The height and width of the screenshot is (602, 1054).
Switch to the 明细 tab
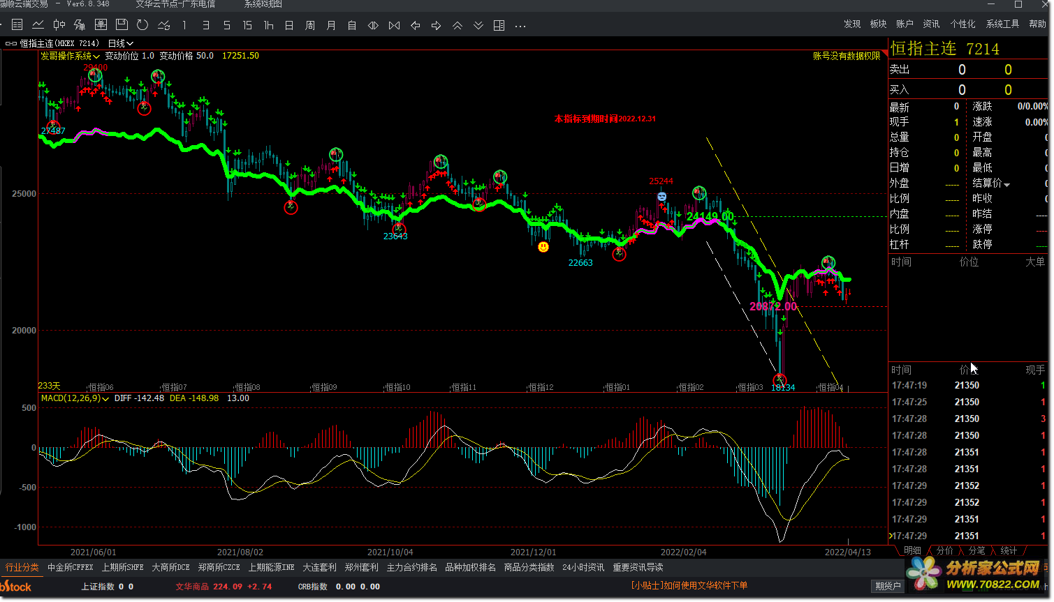click(x=913, y=550)
